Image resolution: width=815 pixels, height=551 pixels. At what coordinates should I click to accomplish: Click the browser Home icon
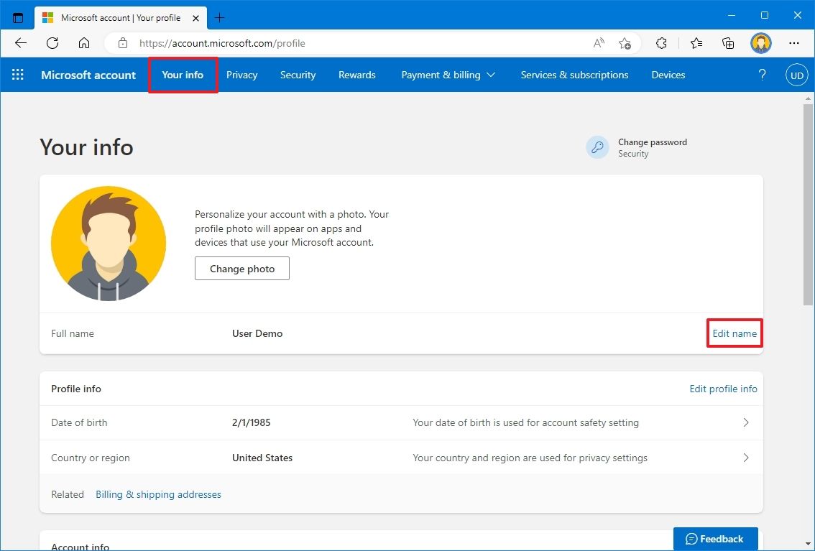click(x=83, y=43)
